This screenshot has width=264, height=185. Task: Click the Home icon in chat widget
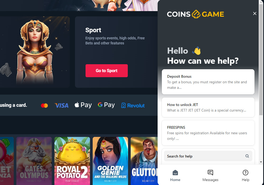175,173
